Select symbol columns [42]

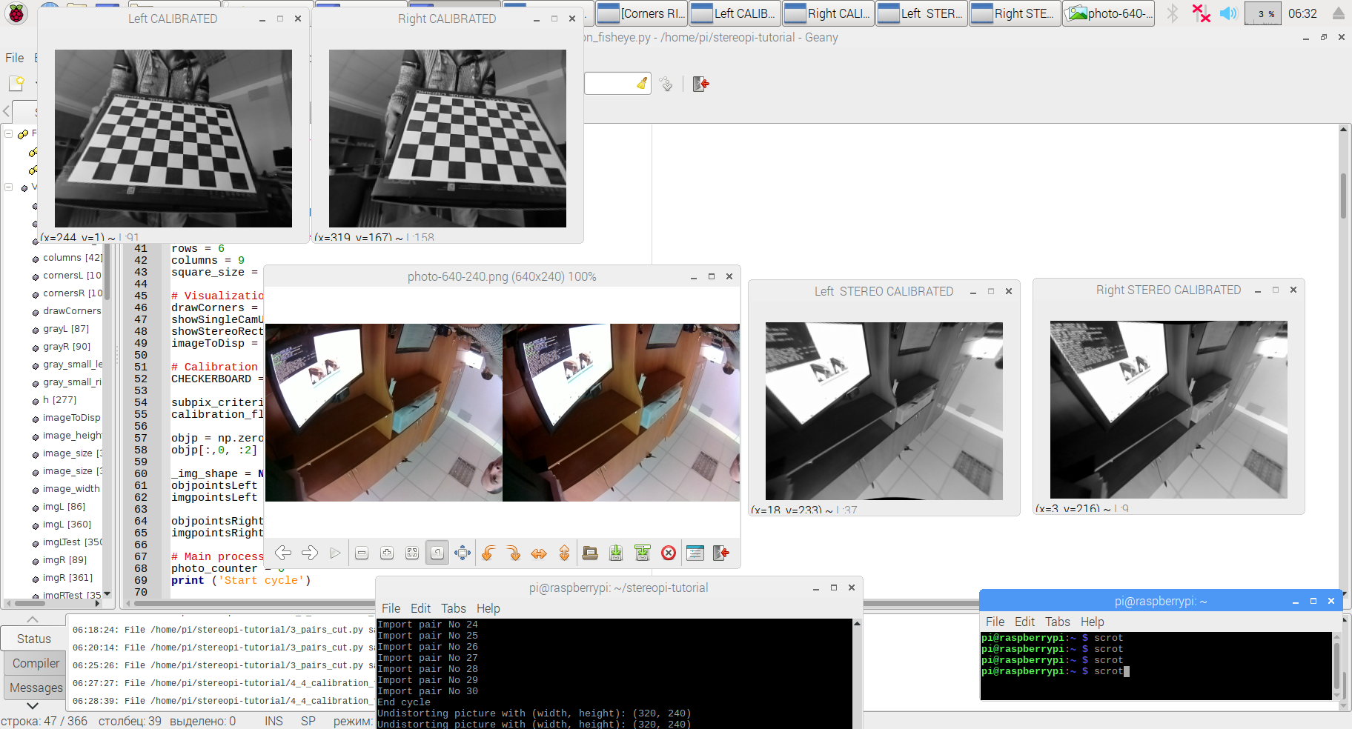click(x=72, y=258)
